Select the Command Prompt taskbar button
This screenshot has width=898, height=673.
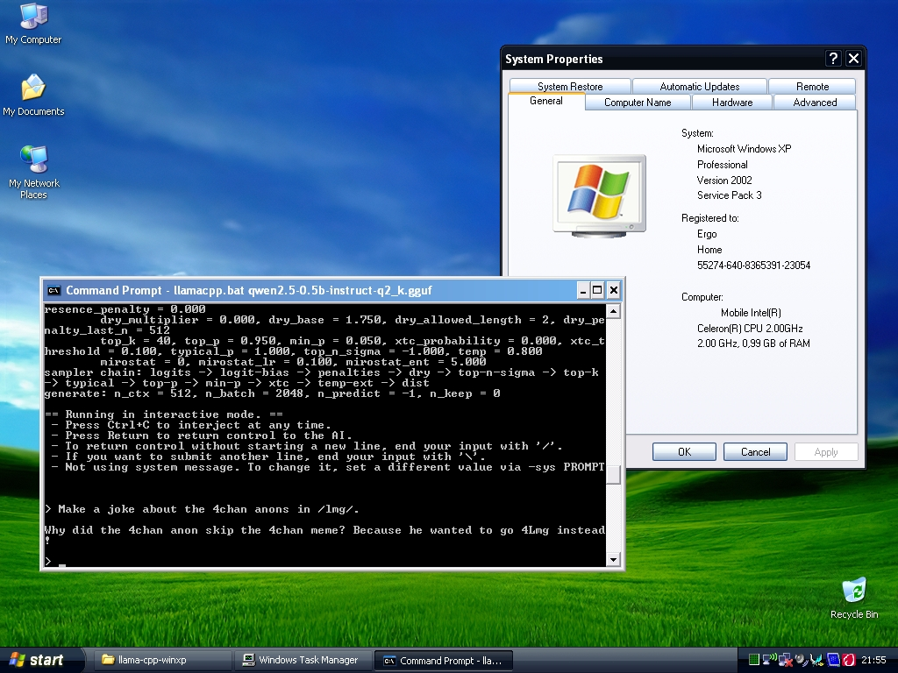pos(443,661)
